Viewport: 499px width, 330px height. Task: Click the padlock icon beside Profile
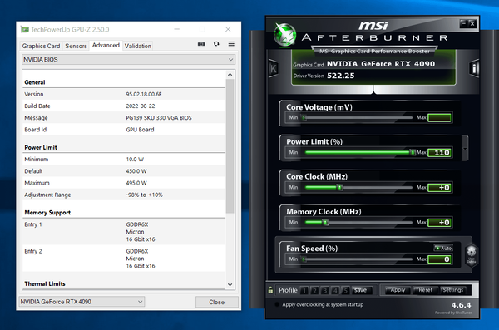coord(270,290)
